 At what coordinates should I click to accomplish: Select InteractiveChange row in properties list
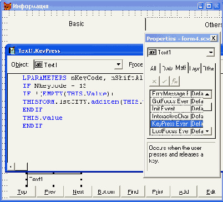(176, 116)
